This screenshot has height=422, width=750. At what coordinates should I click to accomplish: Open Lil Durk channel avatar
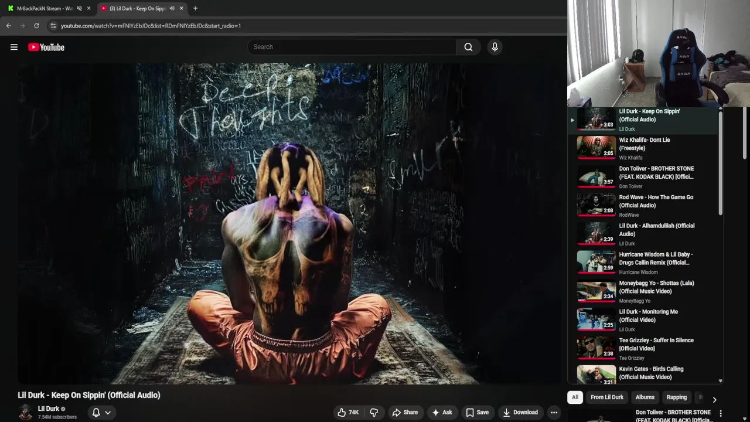tap(25, 412)
